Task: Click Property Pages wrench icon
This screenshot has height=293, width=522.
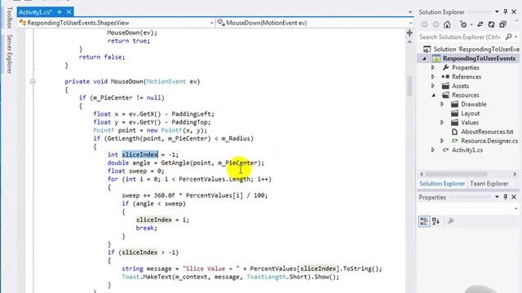Action: 451,221
